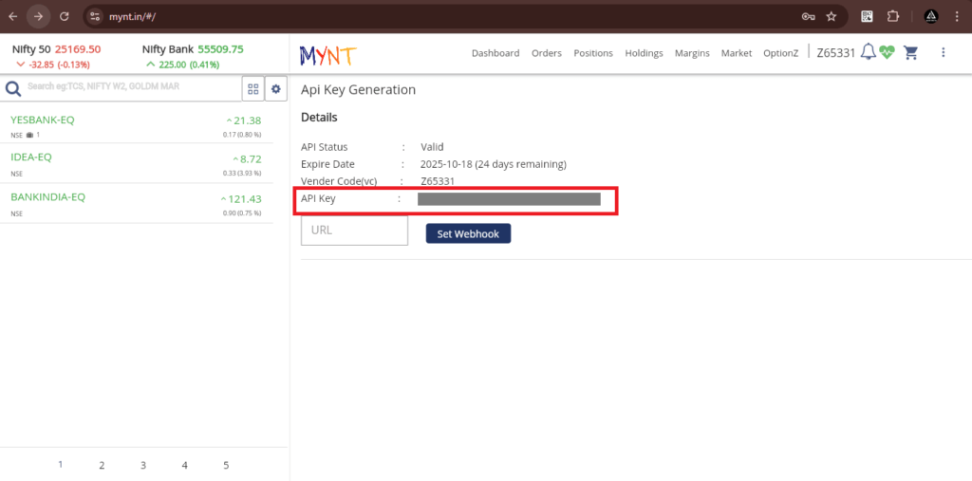Open the Holdings page
Image resolution: width=972 pixels, height=481 pixels.
tap(644, 53)
